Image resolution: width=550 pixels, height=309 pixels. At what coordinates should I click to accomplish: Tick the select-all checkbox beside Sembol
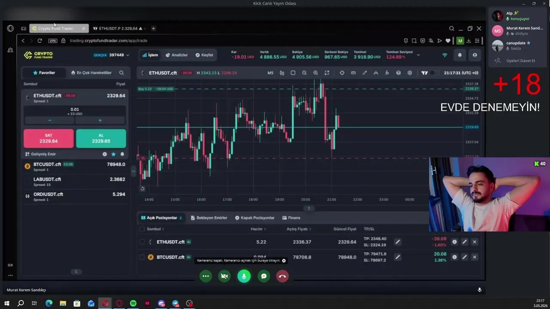142,229
